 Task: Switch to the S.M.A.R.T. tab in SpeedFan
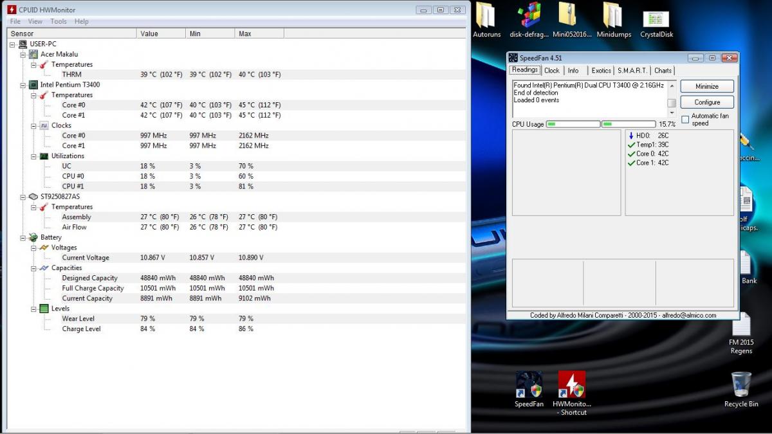(632, 71)
